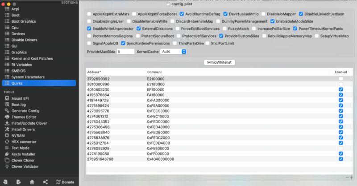Click the Boot Graphics section list icon
This screenshot has height=186, width=357.
point(7,21)
